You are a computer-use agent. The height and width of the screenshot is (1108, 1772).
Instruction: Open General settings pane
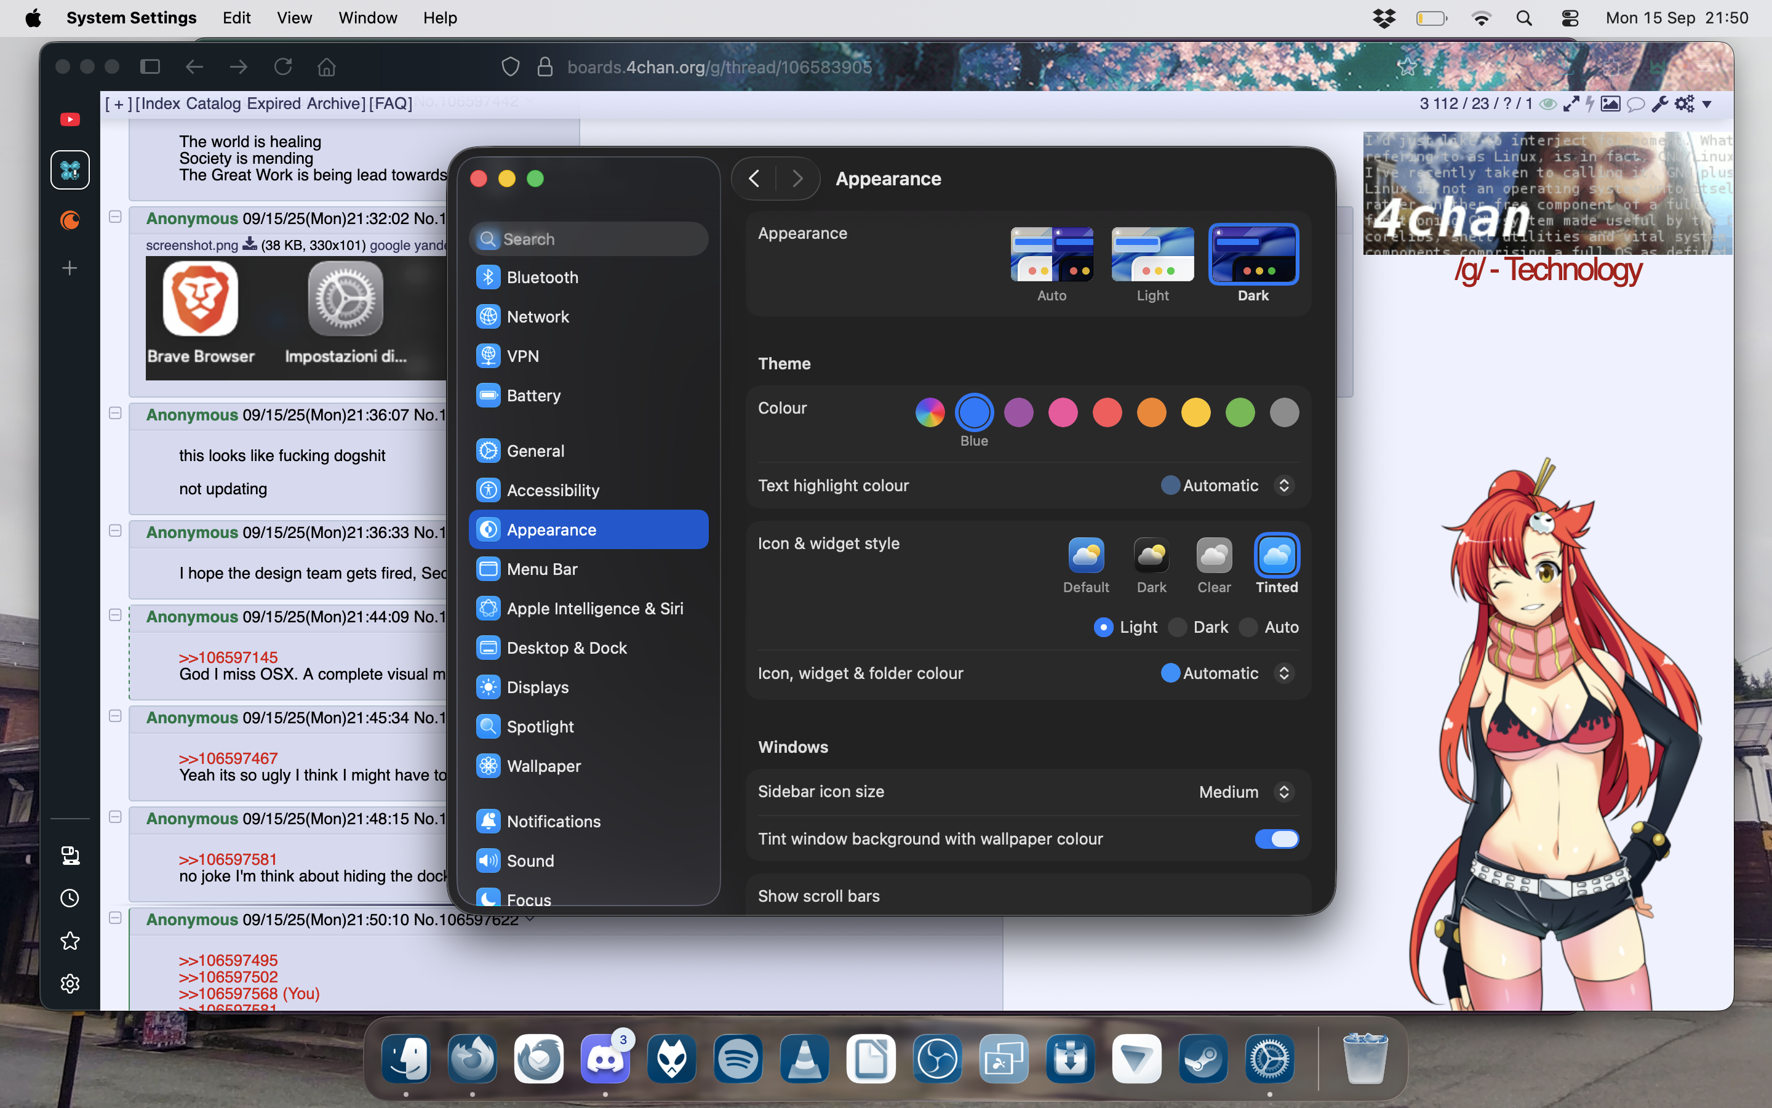pos(589,451)
